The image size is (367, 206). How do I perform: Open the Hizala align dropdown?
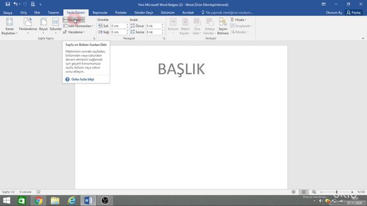239,20
